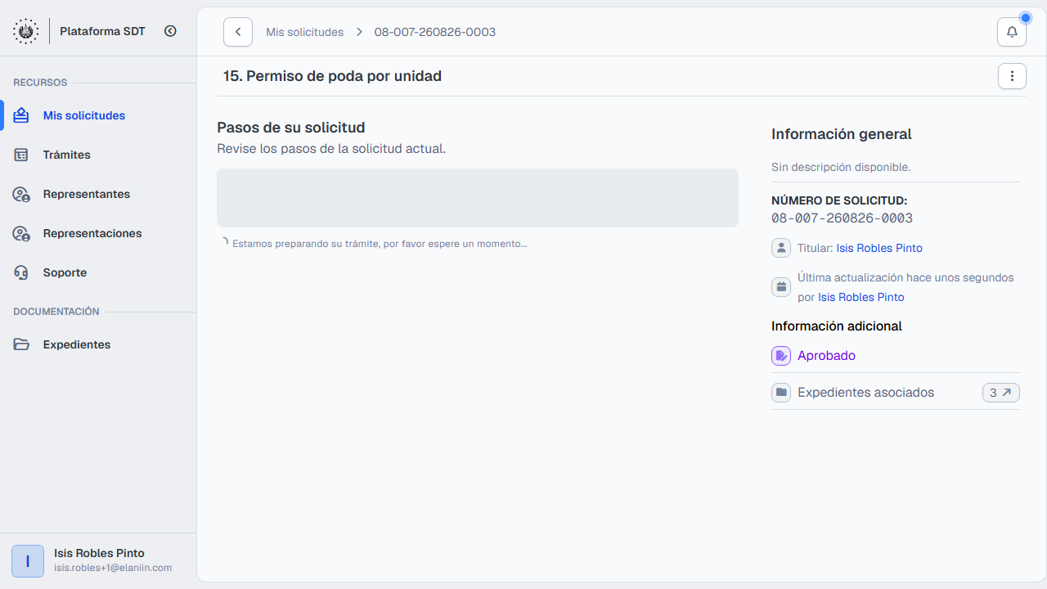Click the Expedientes asociados label
Image resolution: width=1047 pixels, height=589 pixels.
[x=865, y=393]
